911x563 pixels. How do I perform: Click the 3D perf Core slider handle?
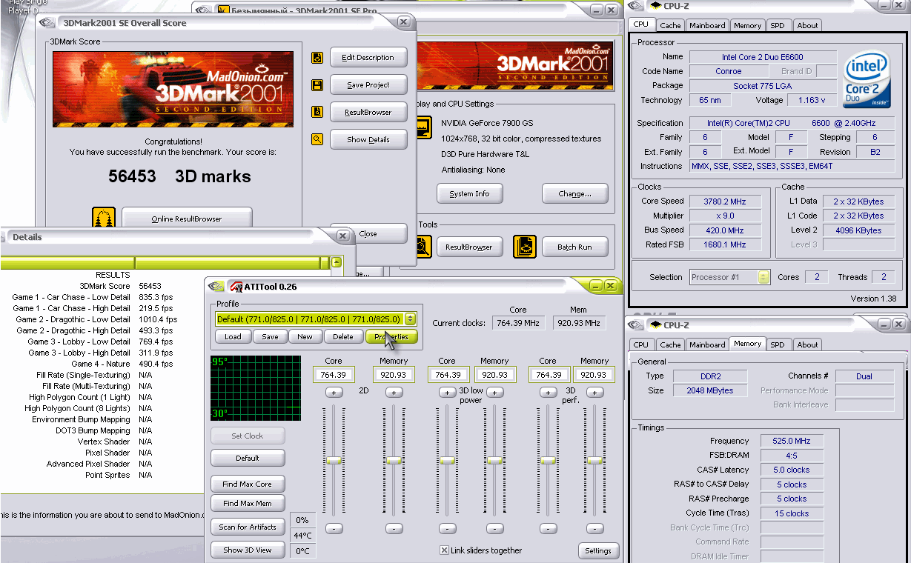[548, 460]
